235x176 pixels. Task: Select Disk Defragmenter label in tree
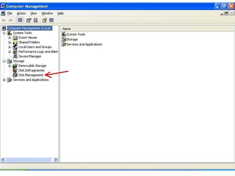coord(32,70)
